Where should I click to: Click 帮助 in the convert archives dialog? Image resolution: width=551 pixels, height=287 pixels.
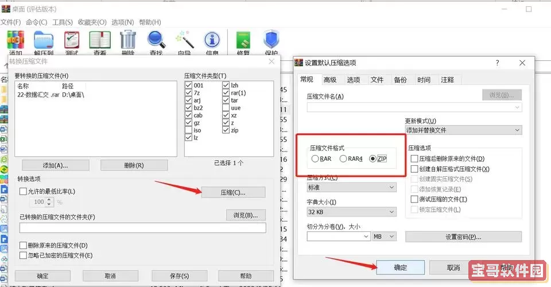246,276
